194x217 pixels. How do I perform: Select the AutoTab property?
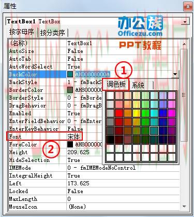click(37, 59)
